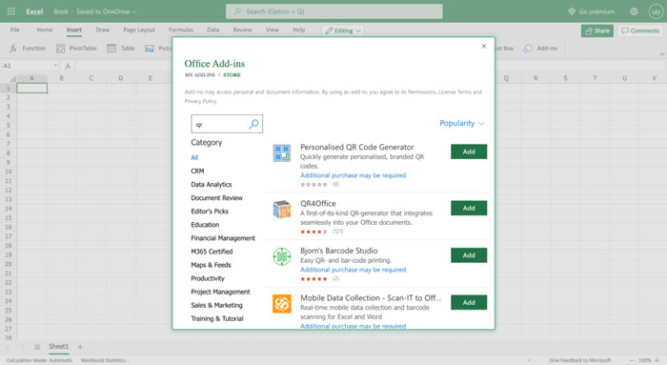Open the Name Box dropdown arrow
Viewport: 667px width, 365px height.
tap(55, 66)
